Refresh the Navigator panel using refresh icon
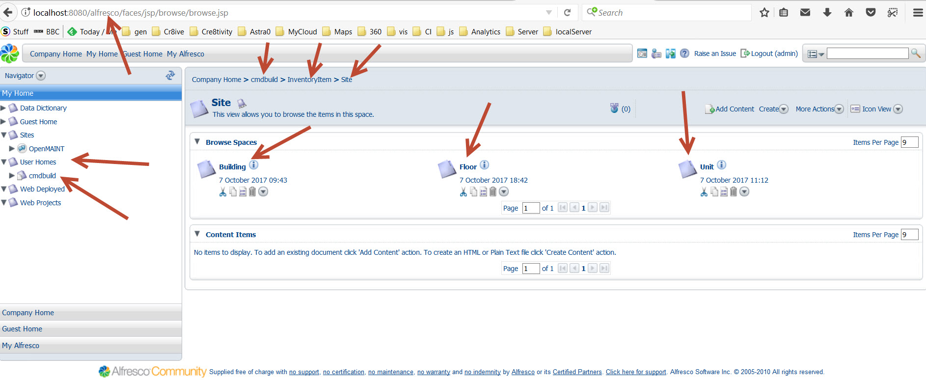The width and height of the screenshot is (926, 380). pyautogui.click(x=170, y=75)
